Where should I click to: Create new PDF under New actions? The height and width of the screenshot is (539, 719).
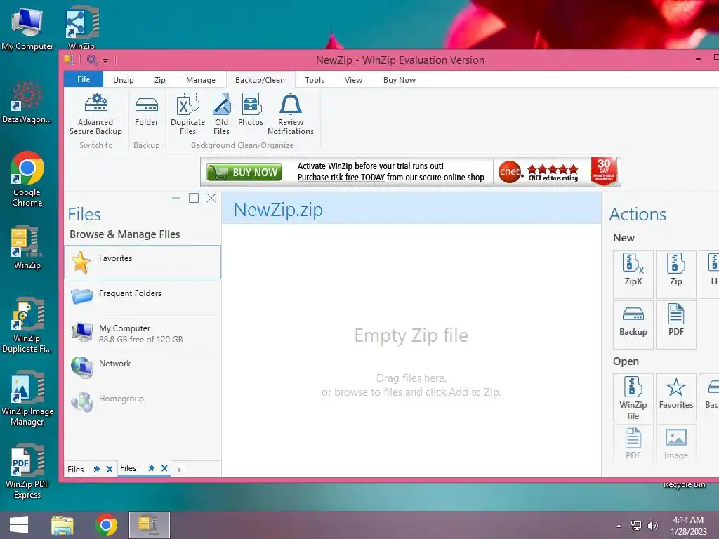pos(676,324)
